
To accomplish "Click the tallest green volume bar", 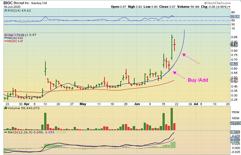I will coord(172,119).
